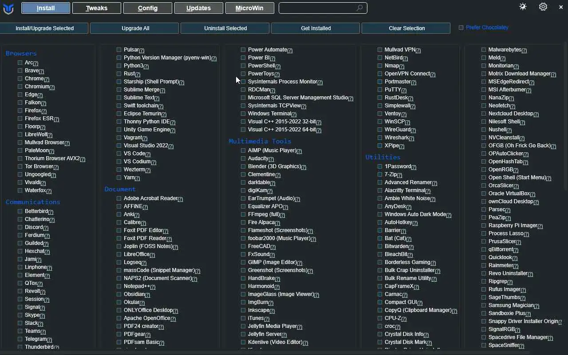Click the OpenVPN Connect label

[x=407, y=74]
